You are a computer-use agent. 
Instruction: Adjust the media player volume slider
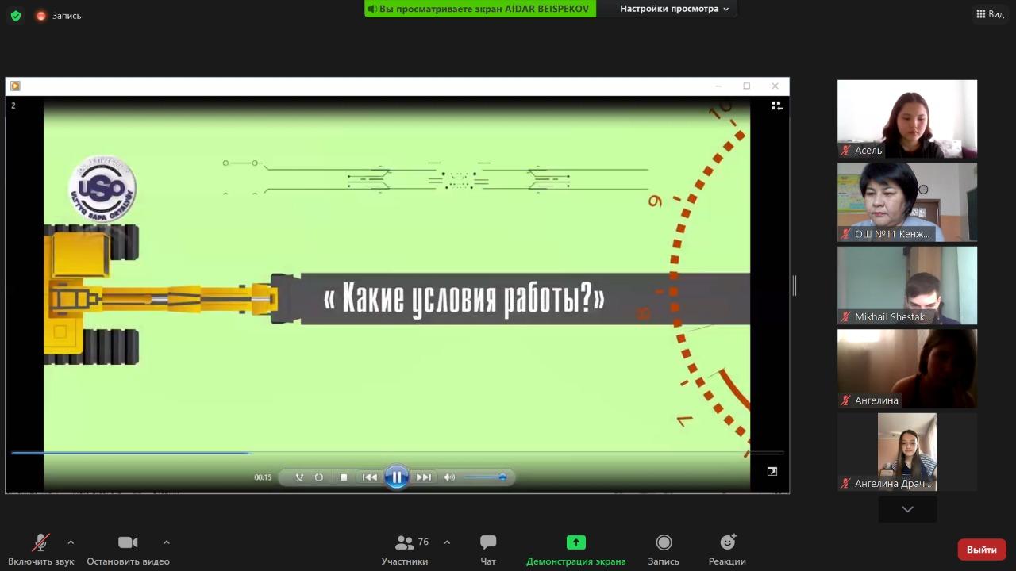pos(486,477)
